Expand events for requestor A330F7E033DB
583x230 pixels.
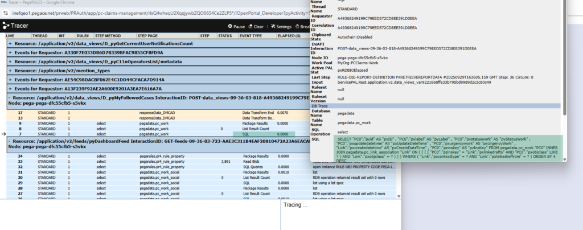(10, 53)
